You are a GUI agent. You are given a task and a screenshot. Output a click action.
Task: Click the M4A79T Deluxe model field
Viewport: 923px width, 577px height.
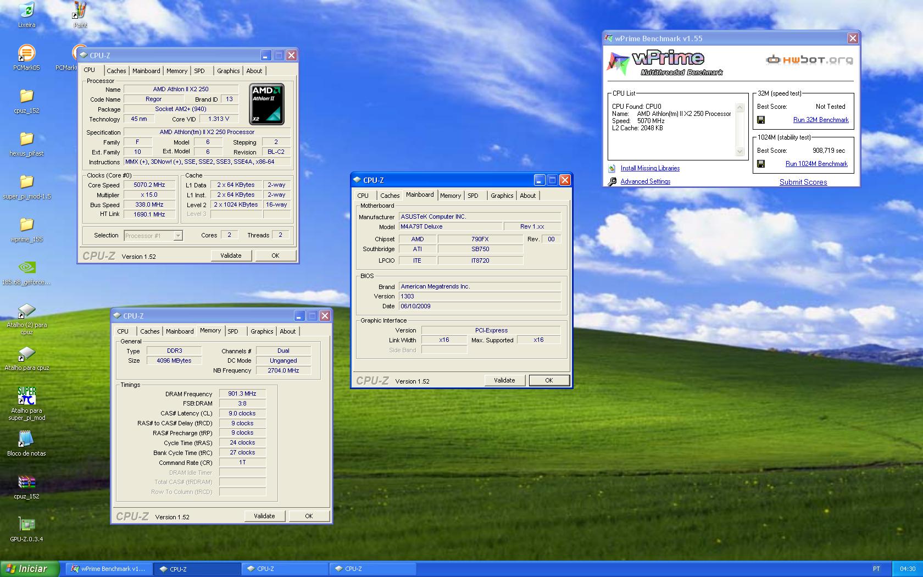coord(451,226)
